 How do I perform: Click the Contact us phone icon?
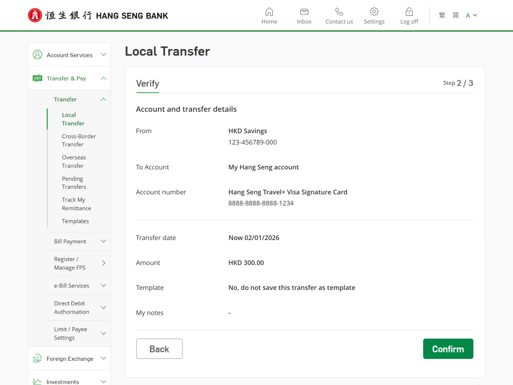coord(339,12)
